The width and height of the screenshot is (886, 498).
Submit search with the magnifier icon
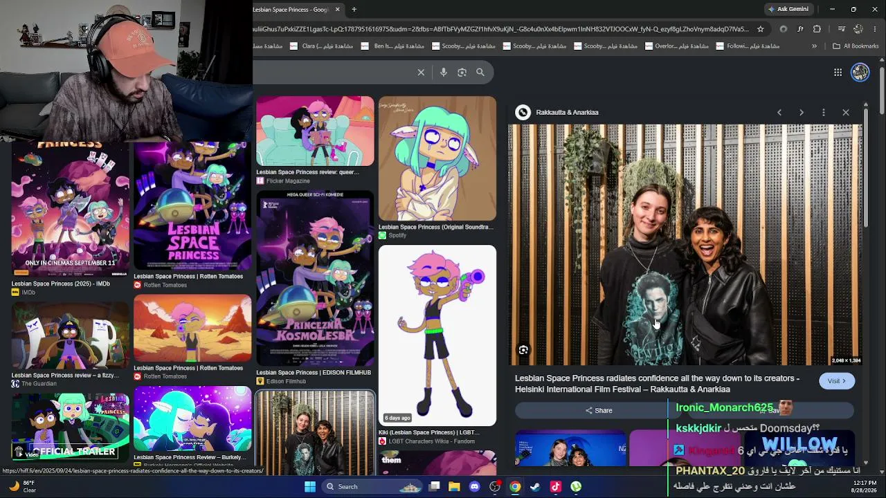click(480, 72)
